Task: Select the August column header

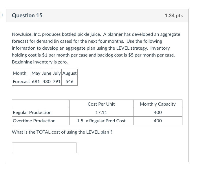Action: pyautogui.click(x=69, y=73)
